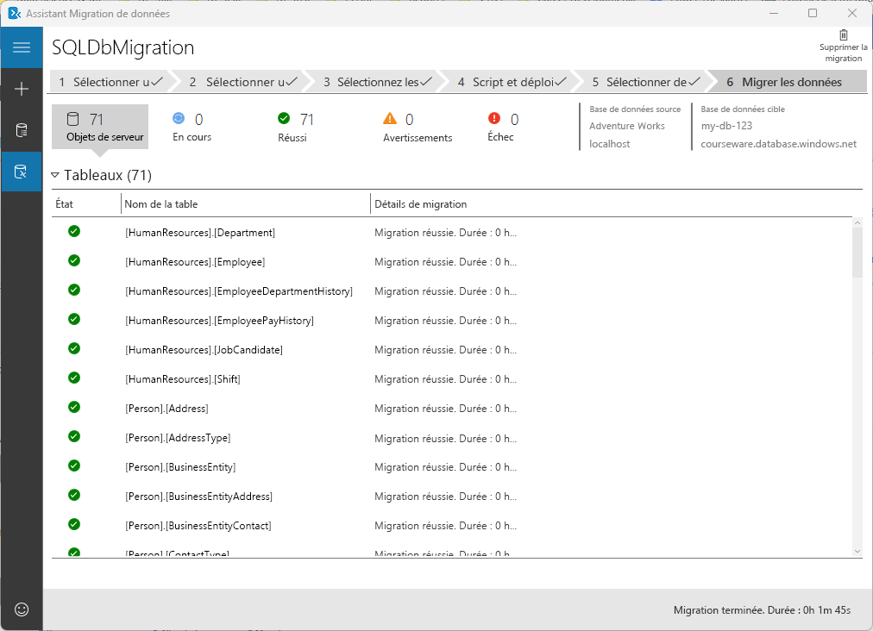Collapse the Tableaux (71) section
This screenshot has height=631, width=873.
55,175
